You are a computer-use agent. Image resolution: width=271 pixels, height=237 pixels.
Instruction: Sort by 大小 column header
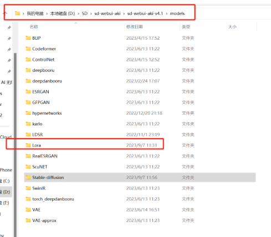(232, 27)
